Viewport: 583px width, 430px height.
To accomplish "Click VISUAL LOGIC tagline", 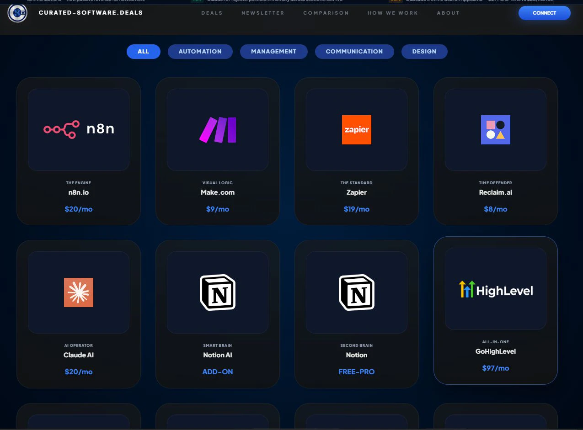I will 218,183.
